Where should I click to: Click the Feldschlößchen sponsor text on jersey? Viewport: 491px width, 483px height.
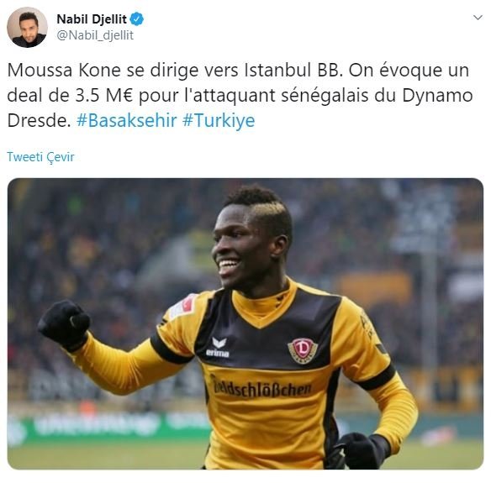point(261,387)
